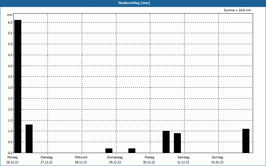Click the date 31.12.22
The height and width of the screenshot is (166, 266).
point(183,162)
